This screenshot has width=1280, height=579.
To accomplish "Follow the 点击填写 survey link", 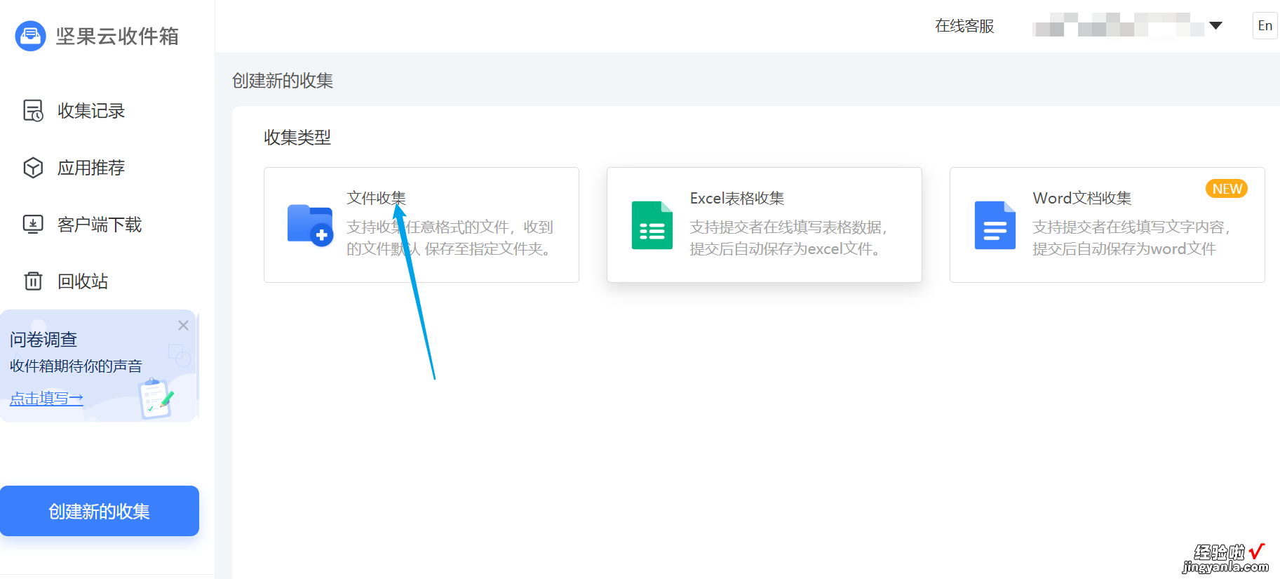I will pos(46,399).
